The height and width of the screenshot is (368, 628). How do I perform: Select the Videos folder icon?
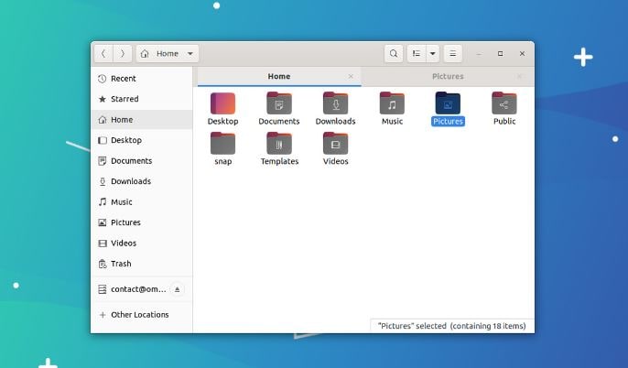coord(336,144)
